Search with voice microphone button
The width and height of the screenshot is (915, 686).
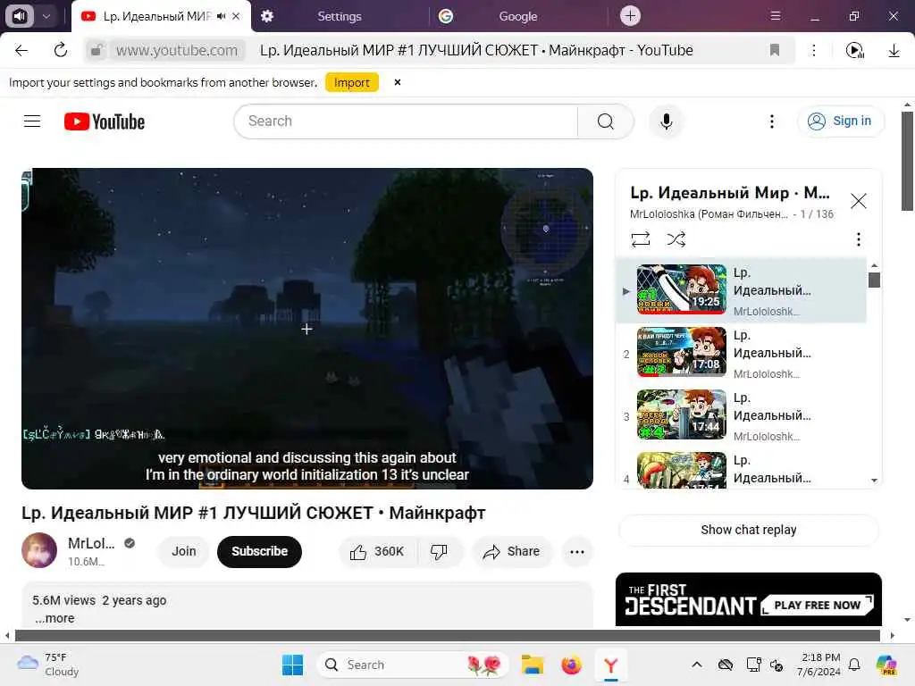pyautogui.click(x=666, y=121)
